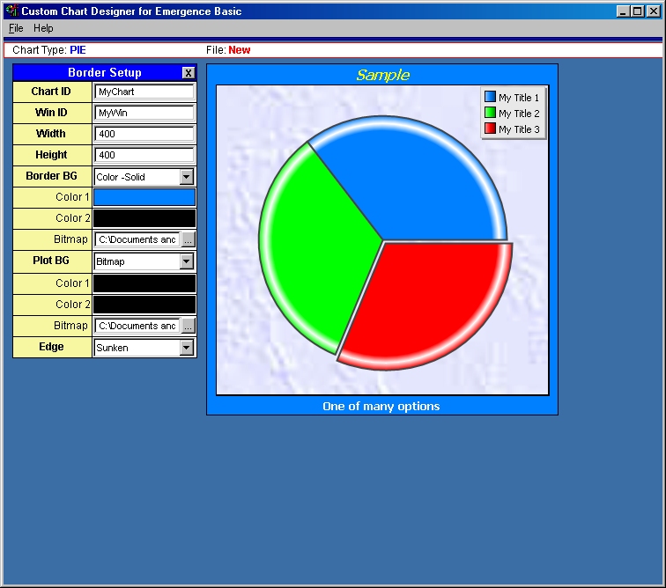Pick Border BG Color 1 blue swatch
Image resolution: width=666 pixels, height=588 pixels.
(144, 197)
